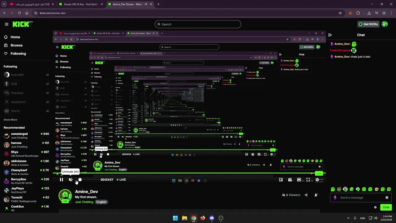This screenshot has height=223, width=396.
Task: Bookmark this page with the star icon
Action: tap(340, 13)
